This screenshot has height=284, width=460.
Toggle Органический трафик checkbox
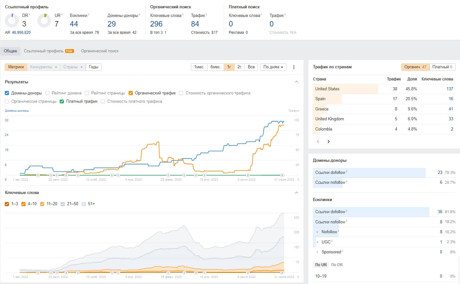click(131, 93)
